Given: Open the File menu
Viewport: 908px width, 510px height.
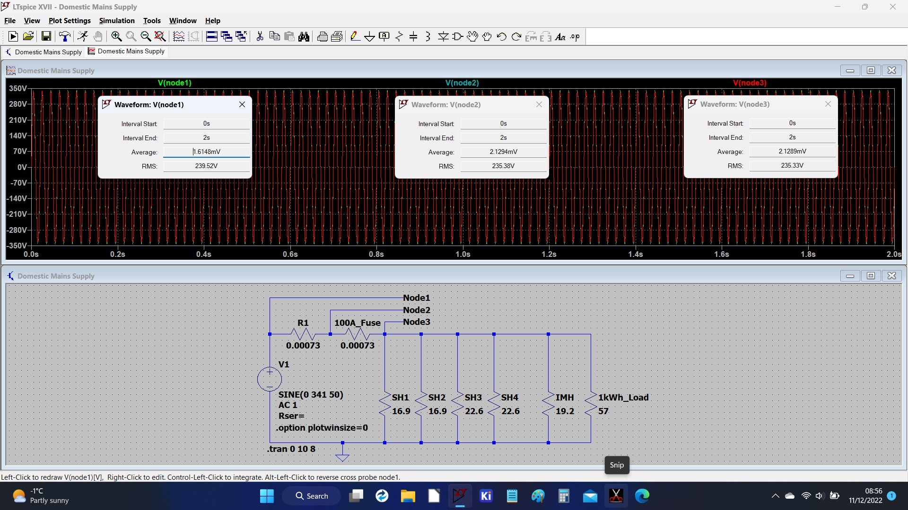Looking at the screenshot, I should [x=10, y=20].
